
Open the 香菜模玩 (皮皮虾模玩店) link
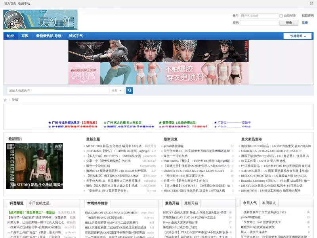pyautogui.click(x=178, y=123)
